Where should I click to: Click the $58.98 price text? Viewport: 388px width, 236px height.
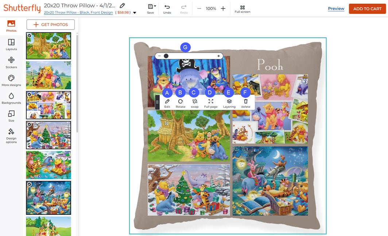[124, 12]
